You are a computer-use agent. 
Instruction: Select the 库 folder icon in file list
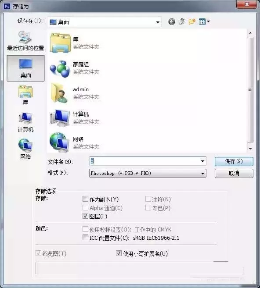60,43
